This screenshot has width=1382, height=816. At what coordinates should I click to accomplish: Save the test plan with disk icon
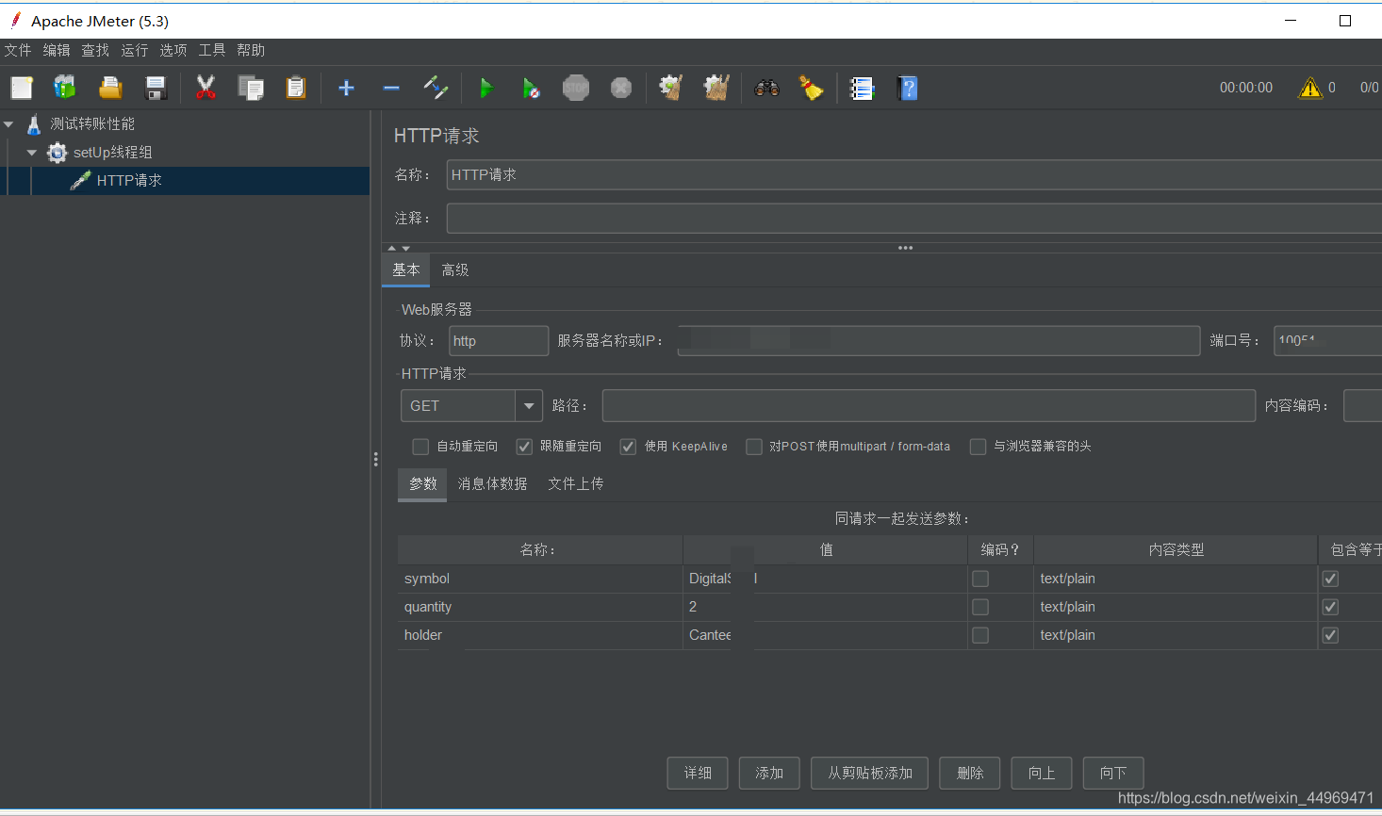click(156, 88)
